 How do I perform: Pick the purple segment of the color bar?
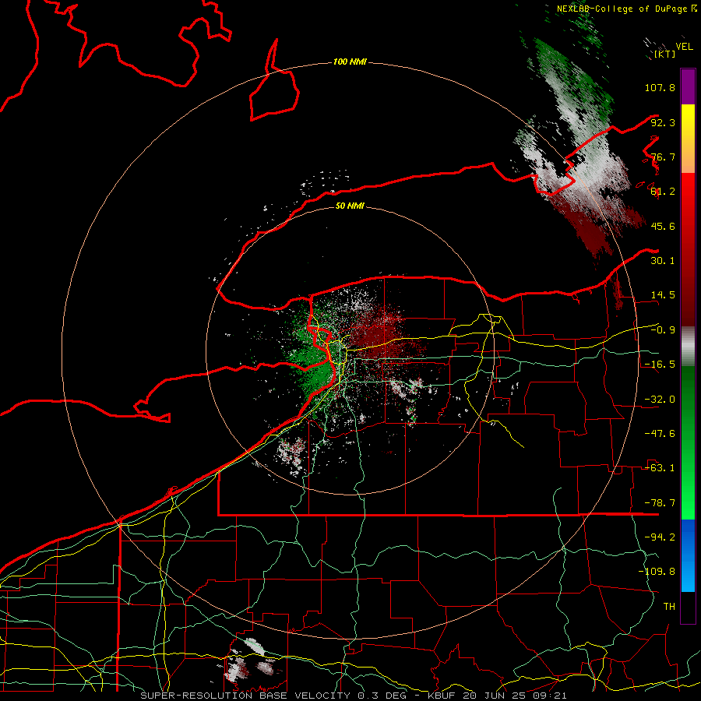688,86
